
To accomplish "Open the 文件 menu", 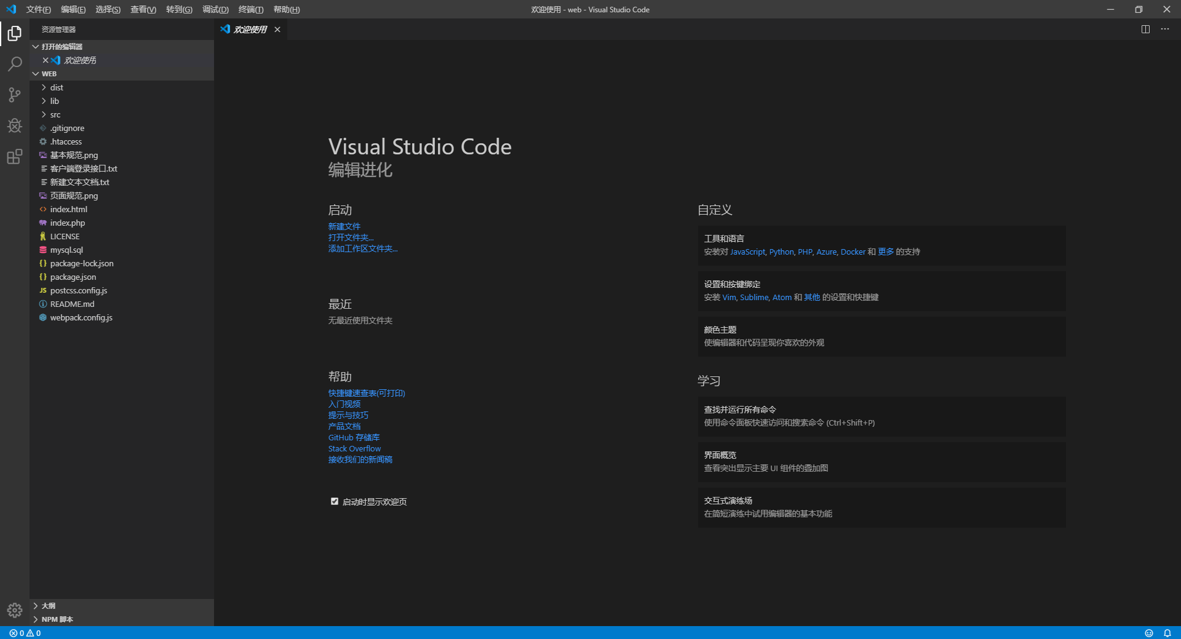I will (38, 9).
